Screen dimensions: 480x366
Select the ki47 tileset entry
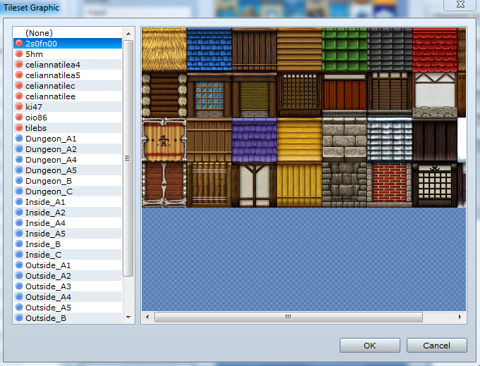point(68,107)
